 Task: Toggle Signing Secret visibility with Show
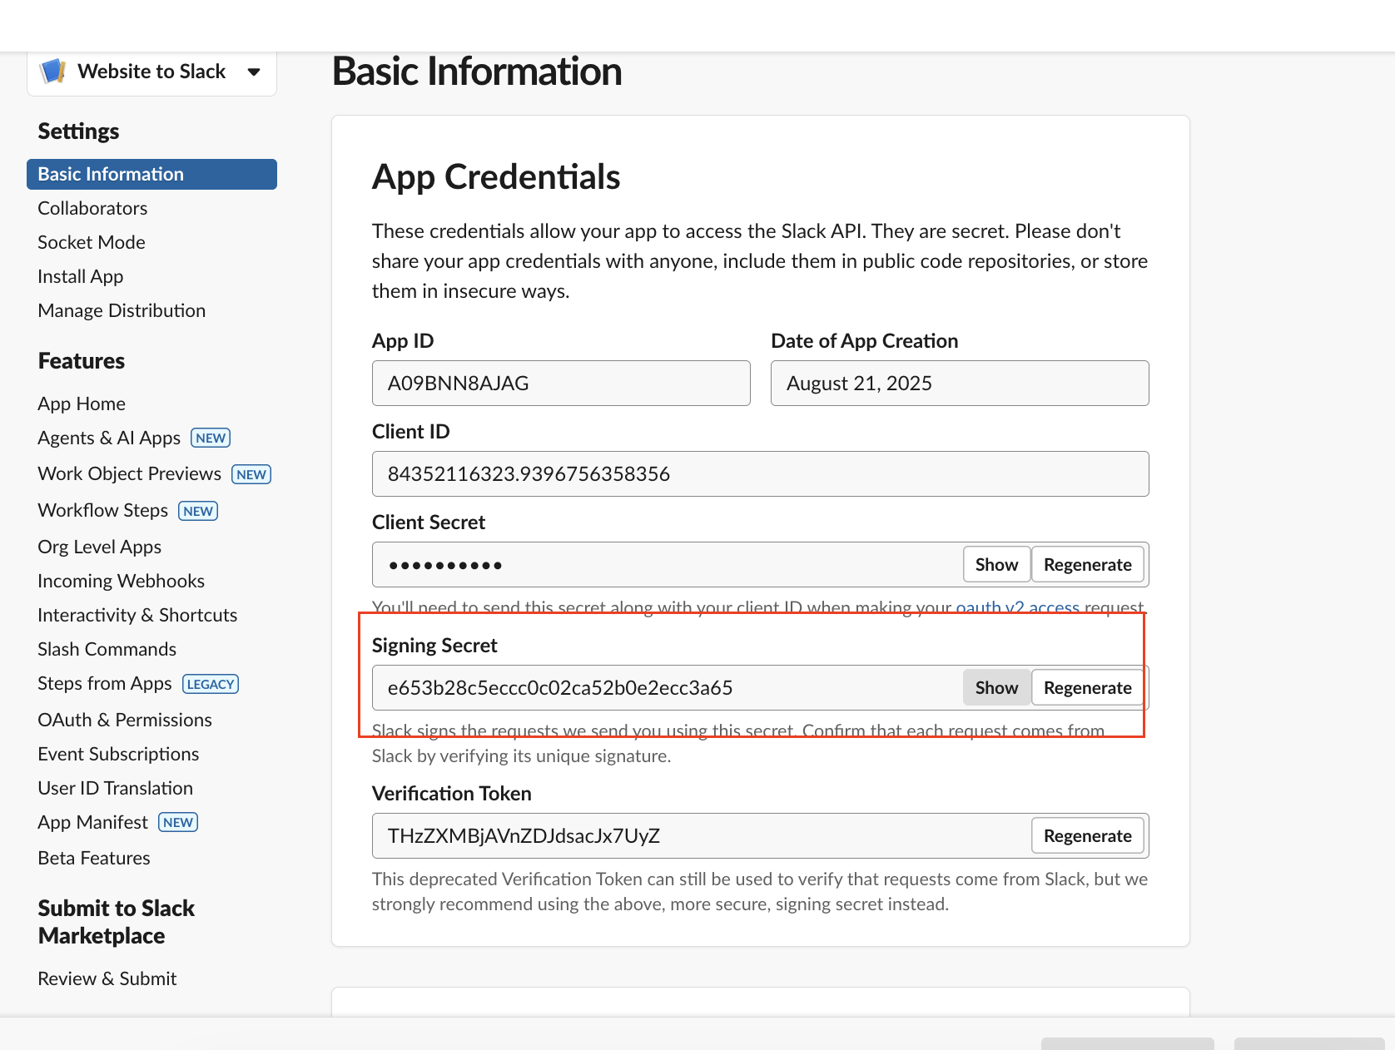click(996, 688)
